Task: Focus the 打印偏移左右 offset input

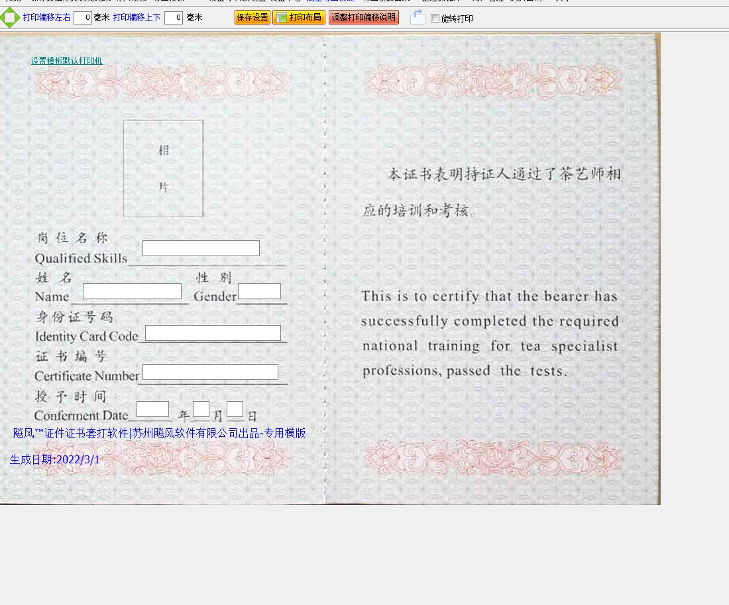Action: coord(83,18)
